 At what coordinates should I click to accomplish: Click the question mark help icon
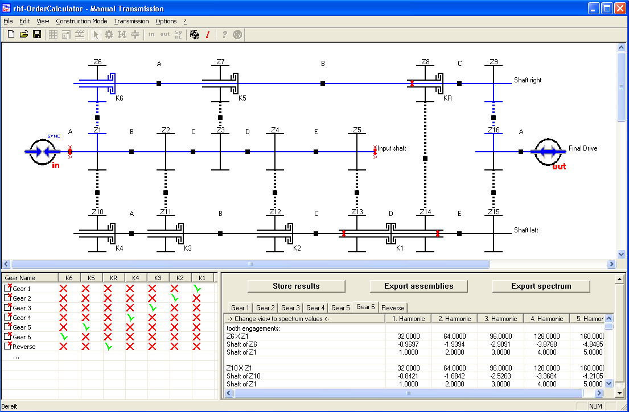coord(224,35)
